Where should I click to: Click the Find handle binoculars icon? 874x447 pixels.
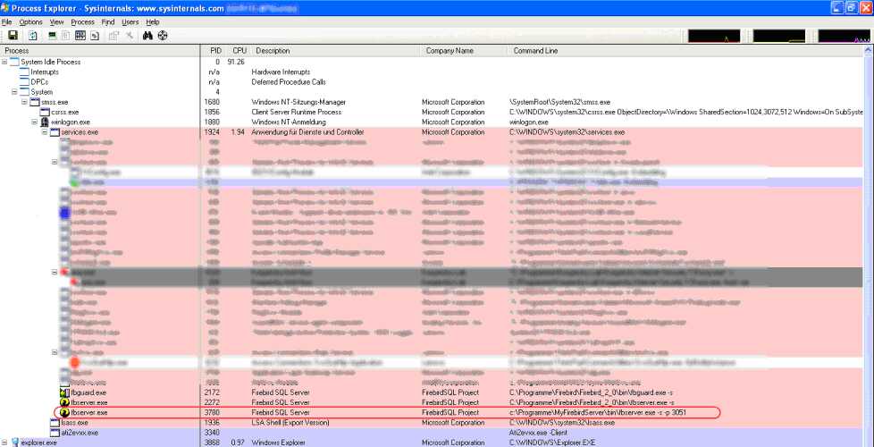click(x=147, y=36)
